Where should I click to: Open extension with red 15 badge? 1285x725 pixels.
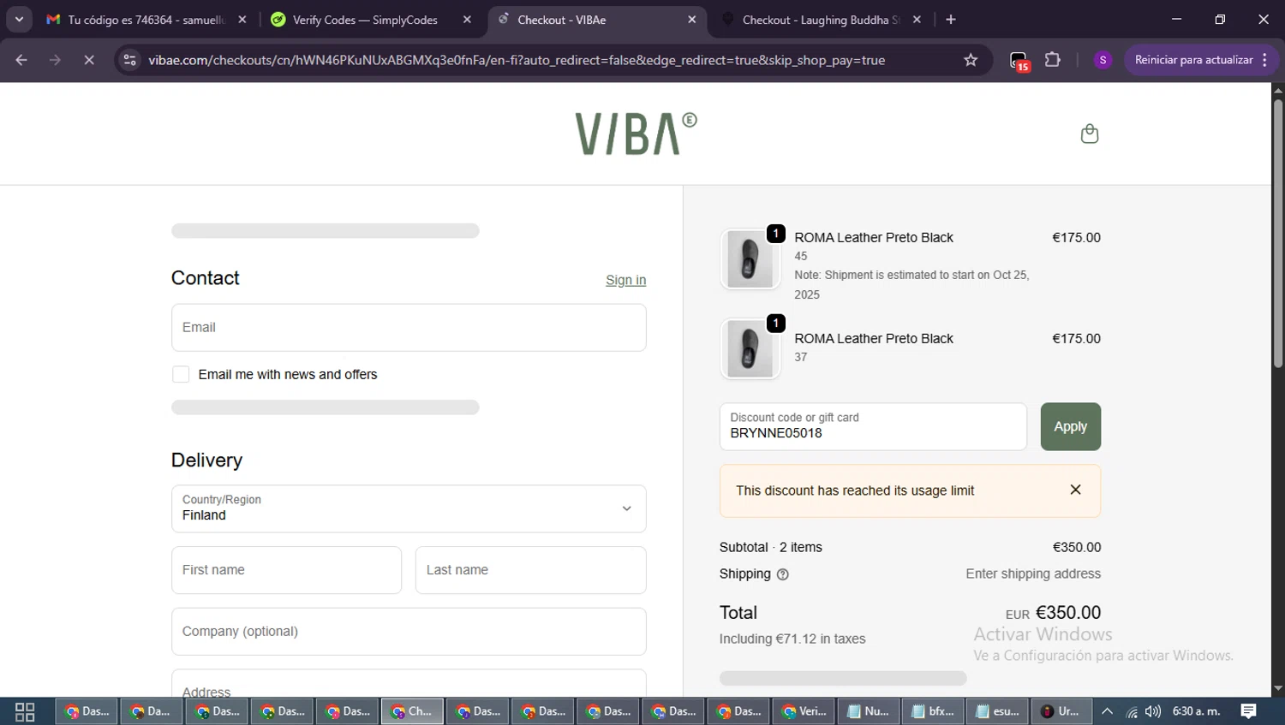click(x=1019, y=61)
